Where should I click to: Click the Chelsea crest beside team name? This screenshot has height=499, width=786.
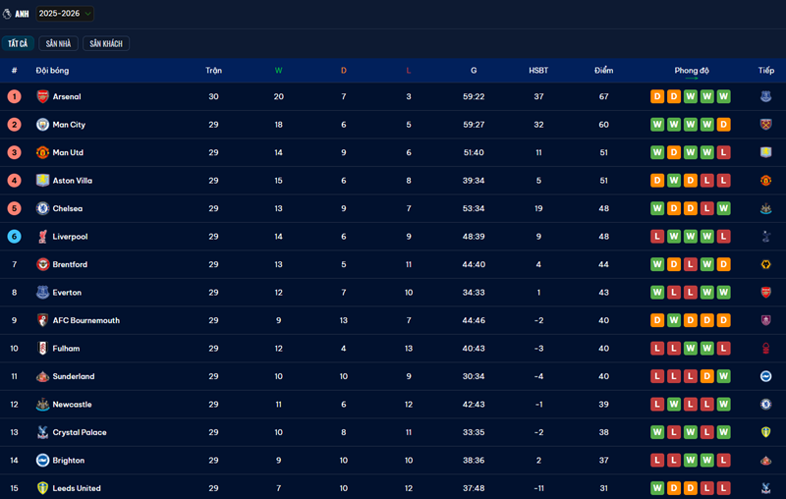[42, 208]
